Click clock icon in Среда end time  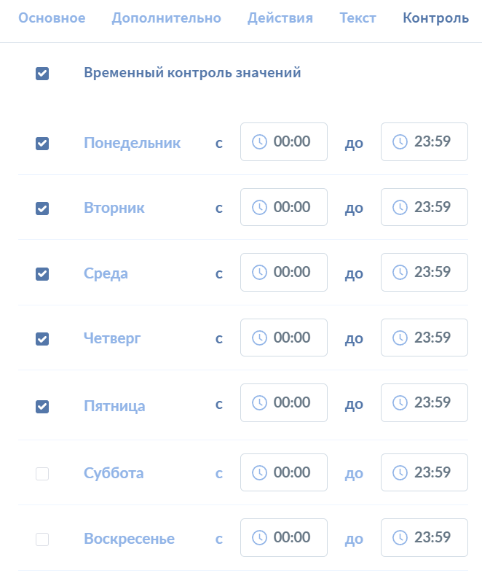coord(400,272)
